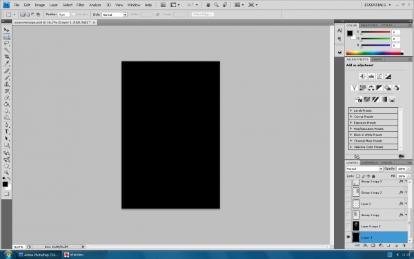Select the Crop tool

(7, 57)
